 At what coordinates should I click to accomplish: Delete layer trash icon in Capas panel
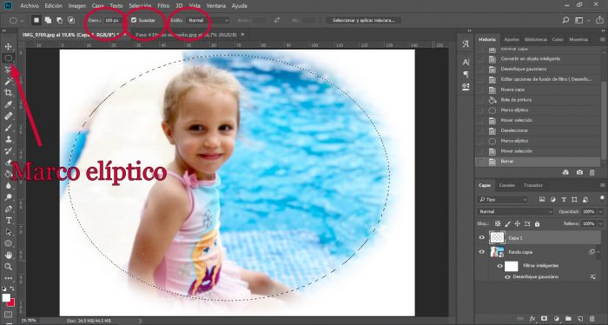coord(592,318)
